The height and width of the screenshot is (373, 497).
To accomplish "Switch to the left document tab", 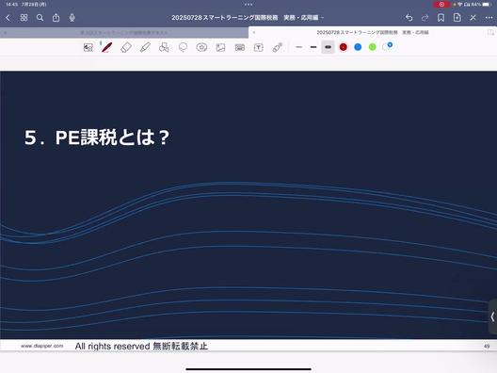I will (x=124, y=32).
